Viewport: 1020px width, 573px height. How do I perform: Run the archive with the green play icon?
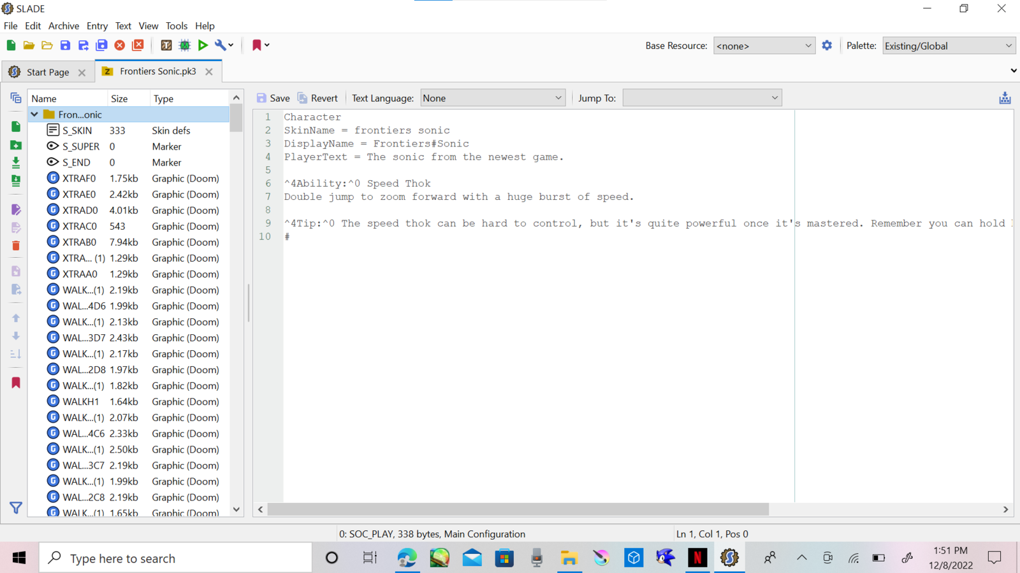point(203,45)
